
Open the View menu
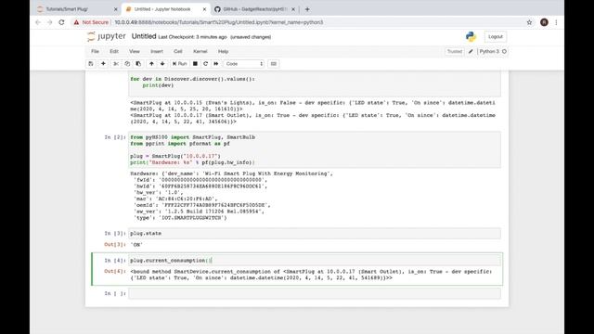coord(135,51)
